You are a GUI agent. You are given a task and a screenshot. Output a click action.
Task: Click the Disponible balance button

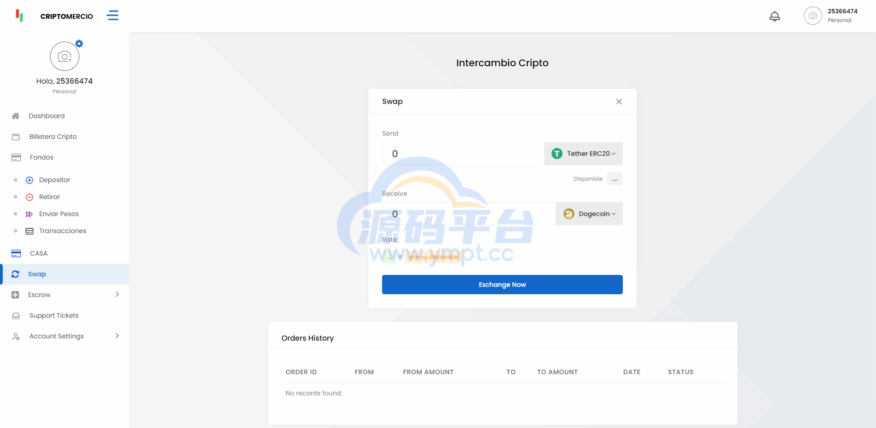click(615, 179)
